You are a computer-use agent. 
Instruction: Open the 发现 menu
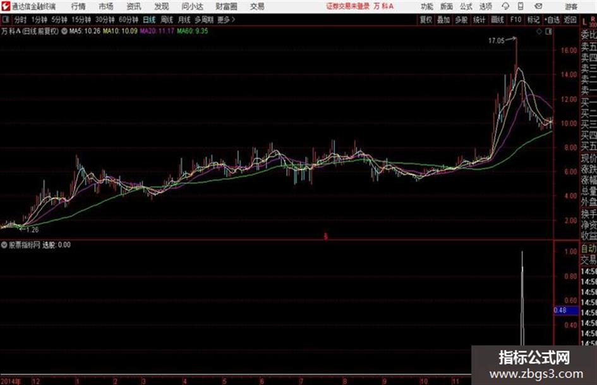point(162,6)
